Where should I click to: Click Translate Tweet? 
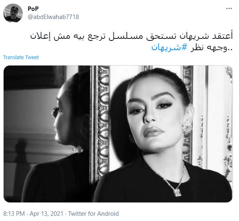[21, 57]
